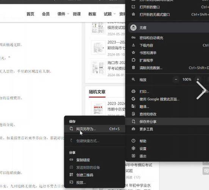Click the key icon for 密码和自动填充
Image resolution: width=209 pixels, height=190 pixels.
[133, 38]
